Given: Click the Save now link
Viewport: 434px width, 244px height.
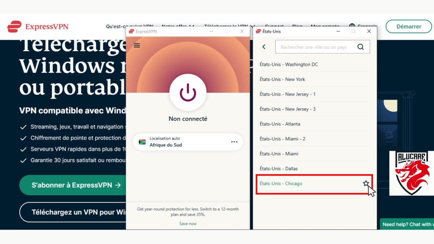Looking at the screenshot, I should pos(188,224).
